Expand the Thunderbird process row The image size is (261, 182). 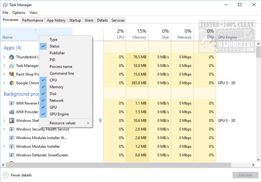pyautogui.click(x=4, y=57)
